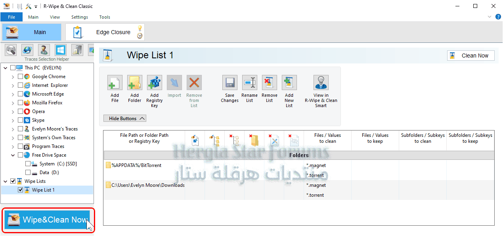Open View in R-Wipe & Clean Smart
Screen dimensions: 503x236
[x=321, y=83]
